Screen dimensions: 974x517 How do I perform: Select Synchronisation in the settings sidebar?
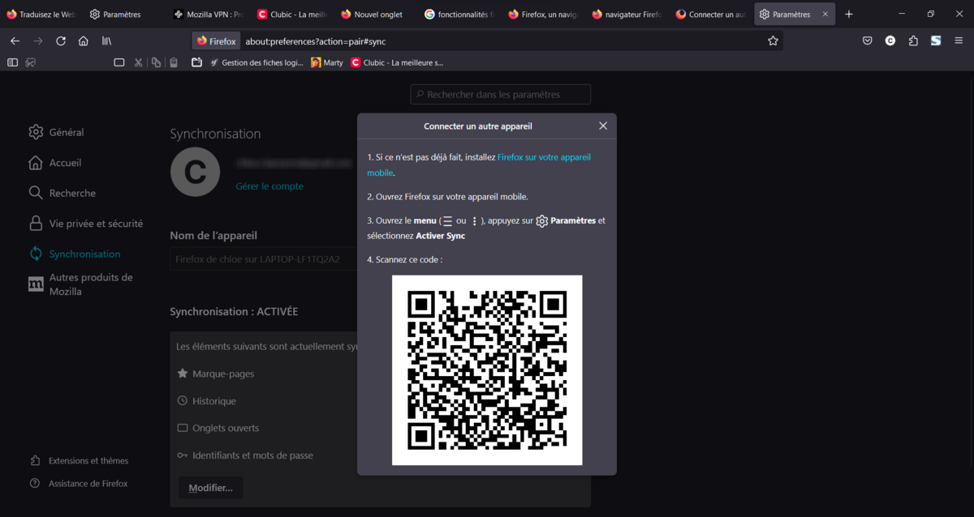point(74,254)
